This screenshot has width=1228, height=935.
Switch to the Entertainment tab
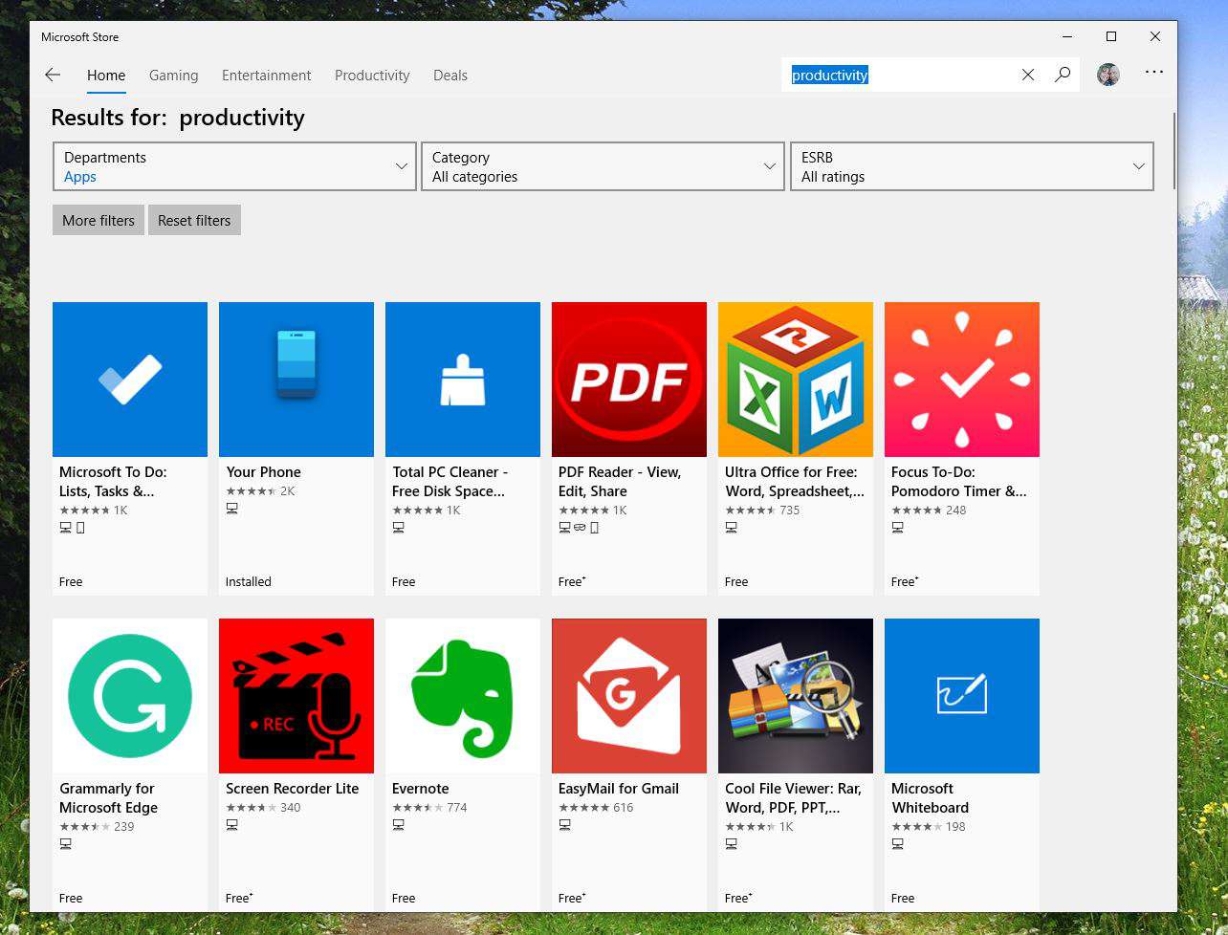[x=266, y=76]
